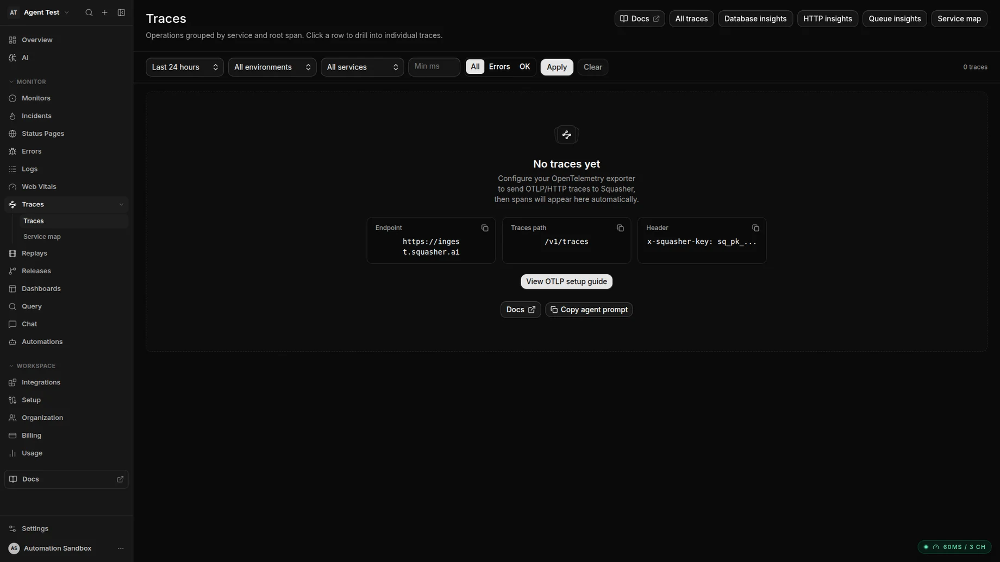Navigate to Status Pages
The width and height of the screenshot is (1000, 562).
(x=66, y=134)
